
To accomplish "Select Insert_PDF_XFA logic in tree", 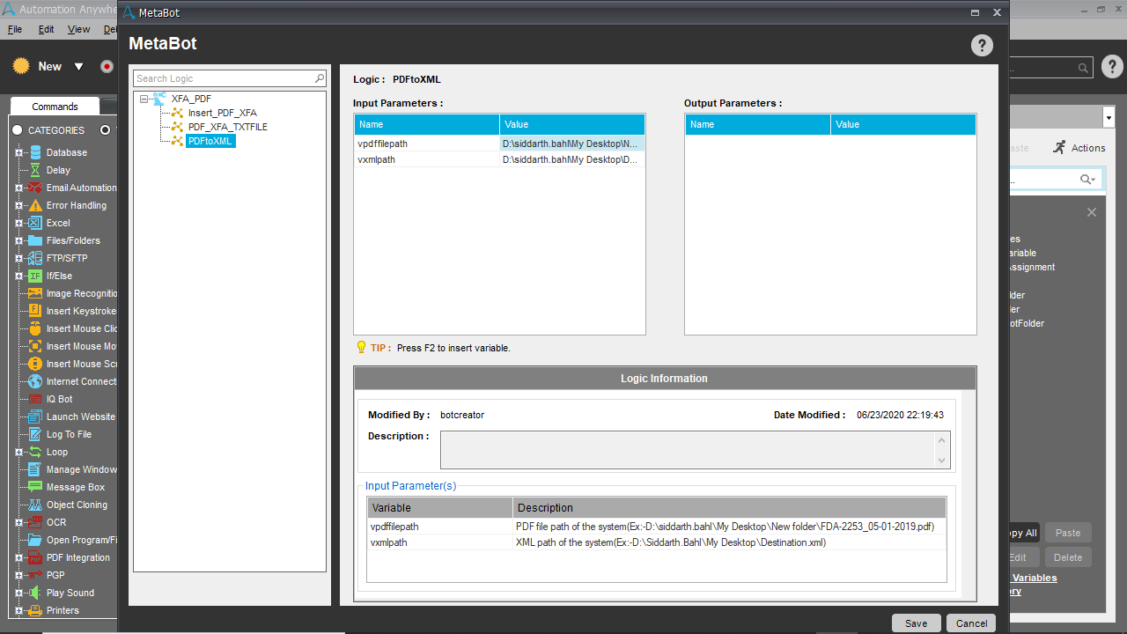I will point(222,113).
